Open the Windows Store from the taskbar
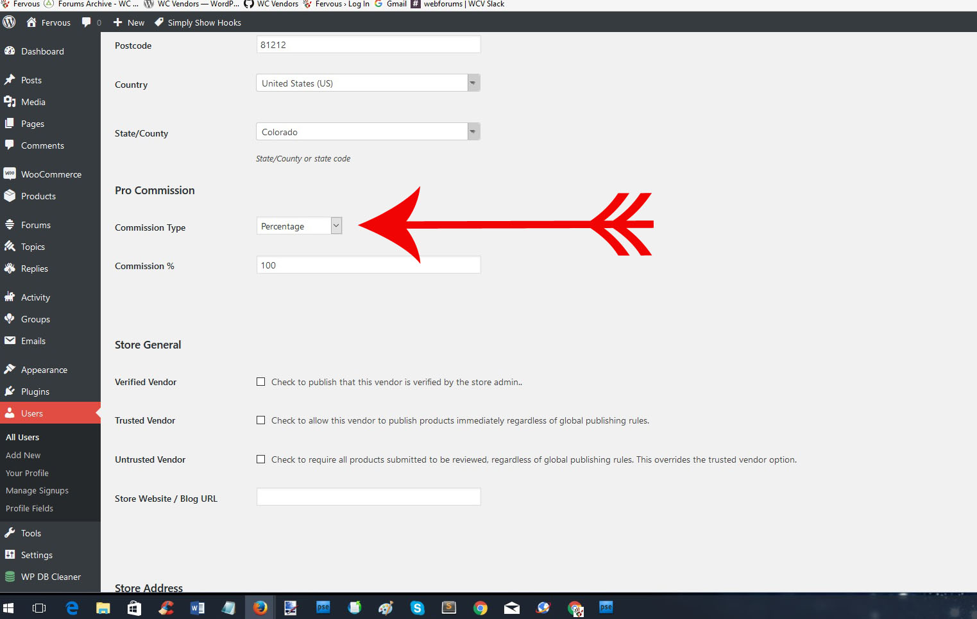This screenshot has width=977, height=619. point(134,607)
